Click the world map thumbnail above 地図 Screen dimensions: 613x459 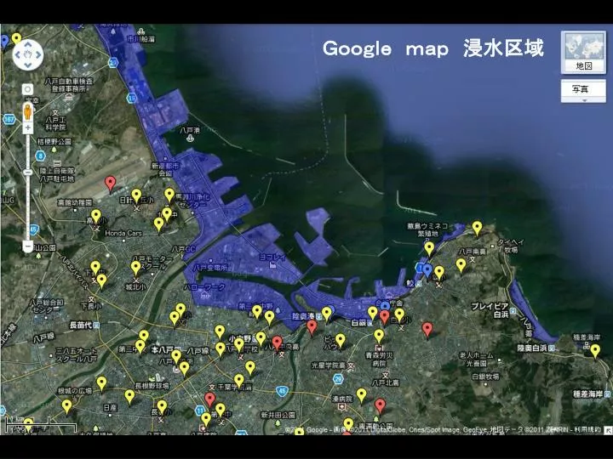click(584, 47)
